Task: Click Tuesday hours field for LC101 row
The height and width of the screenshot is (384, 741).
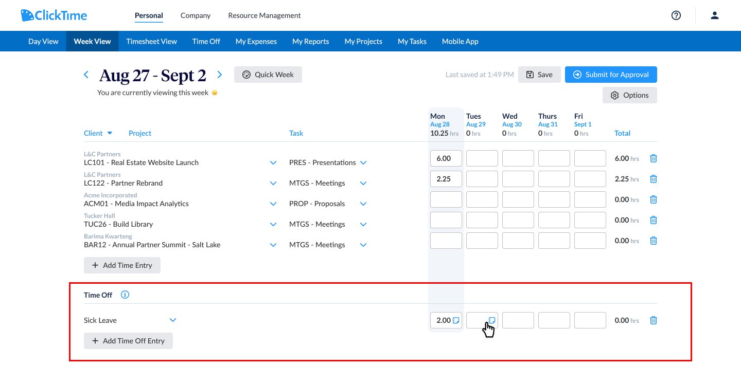Action: 482,158
